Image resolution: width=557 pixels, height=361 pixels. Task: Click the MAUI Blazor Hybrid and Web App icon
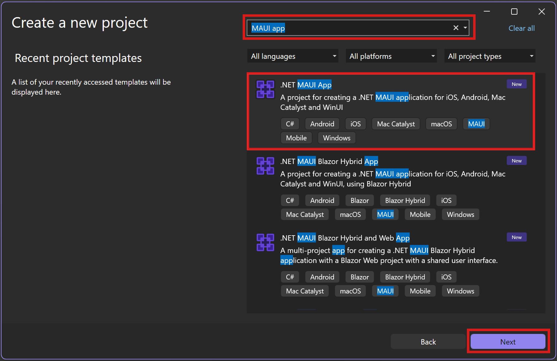(x=265, y=242)
